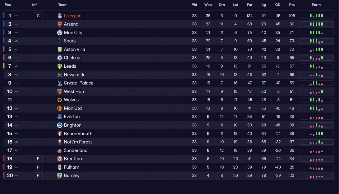Viewport: 339px width, 194px height.
Task: Open the Crystal Palace team link
Action: click(x=79, y=83)
